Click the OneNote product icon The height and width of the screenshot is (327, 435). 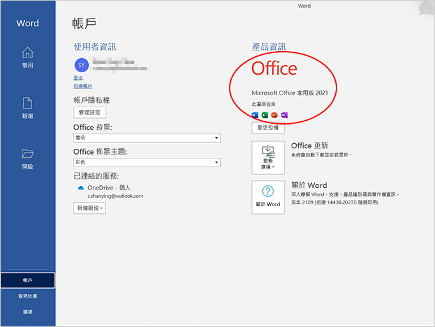pyautogui.click(x=285, y=115)
